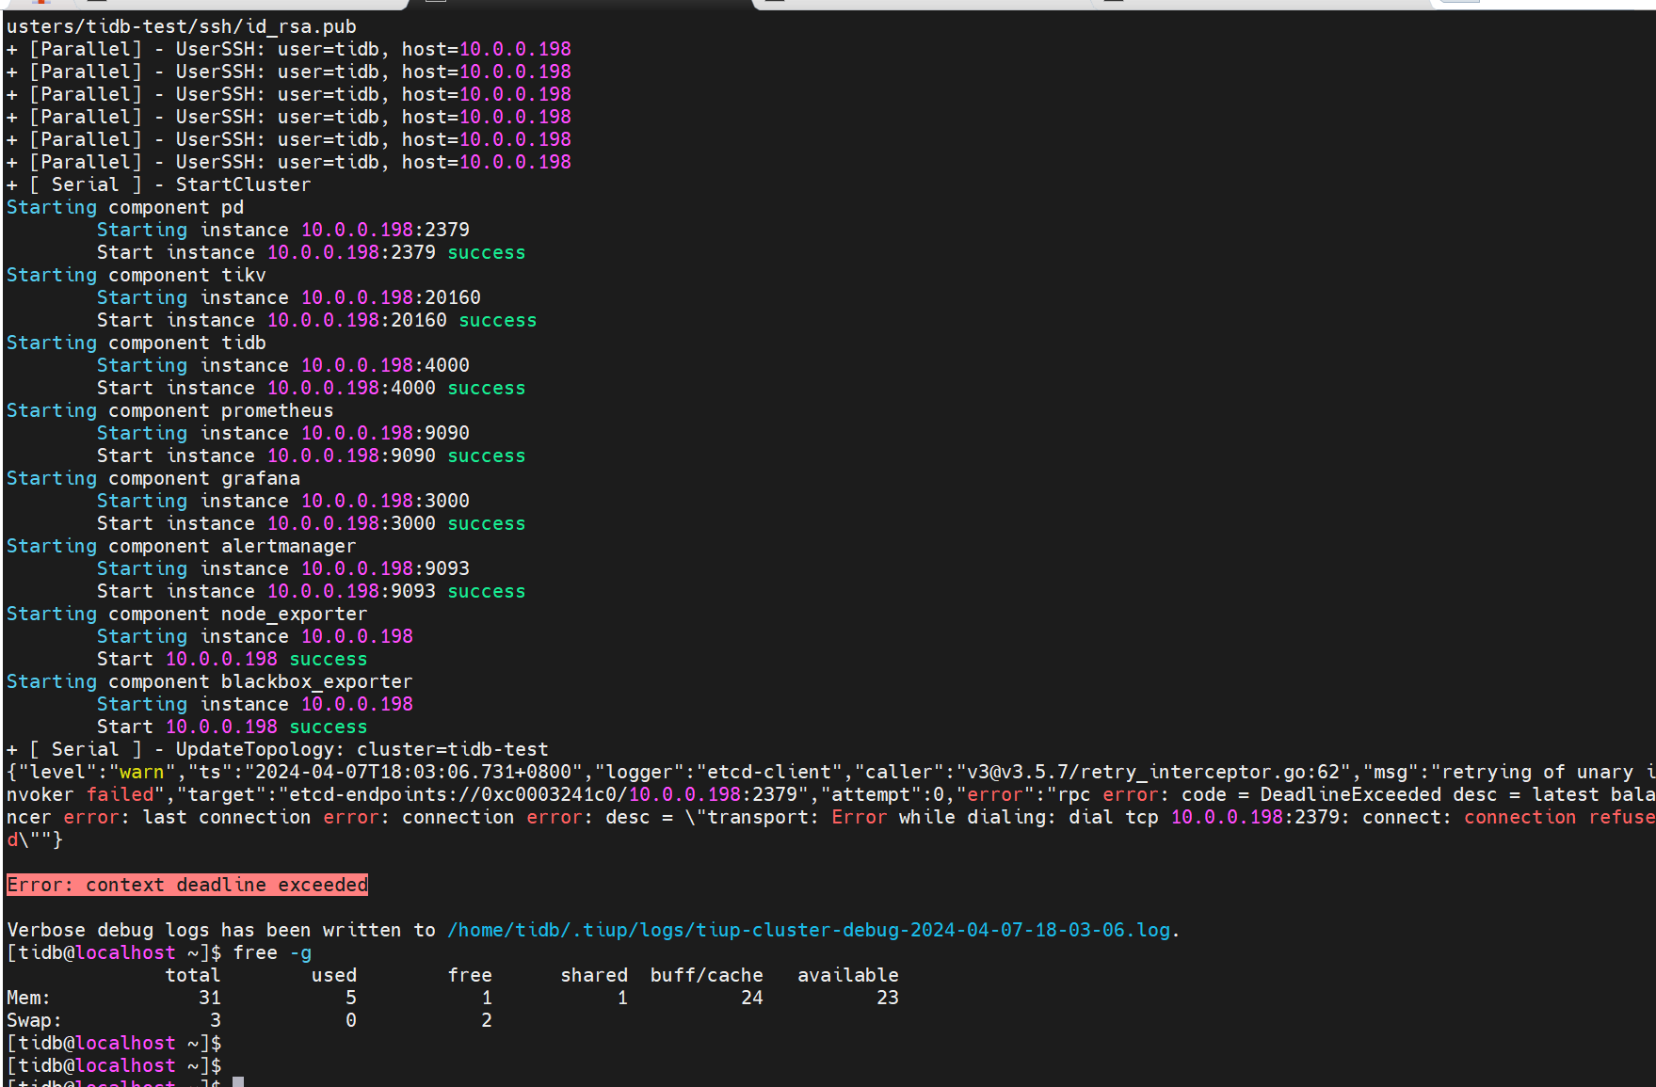Click the "buff/cache" column header
The image size is (1656, 1087).
click(x=706, y=975)
